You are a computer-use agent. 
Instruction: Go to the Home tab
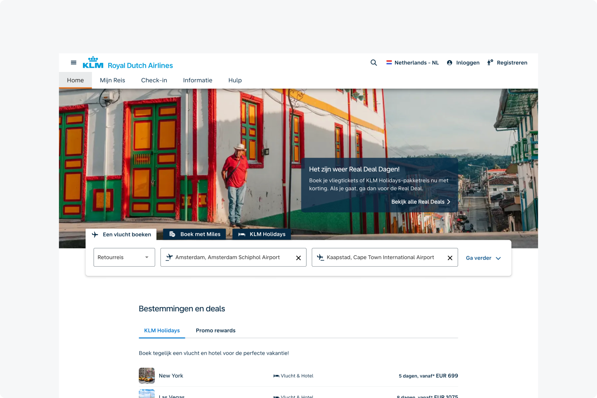click(x=75, y=80)
